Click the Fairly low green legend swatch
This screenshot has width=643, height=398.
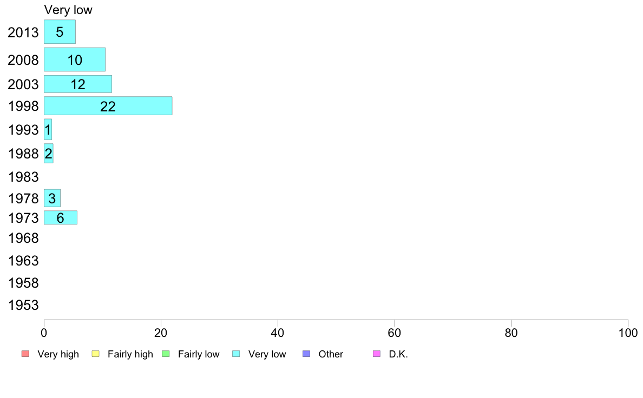[166, 354]
